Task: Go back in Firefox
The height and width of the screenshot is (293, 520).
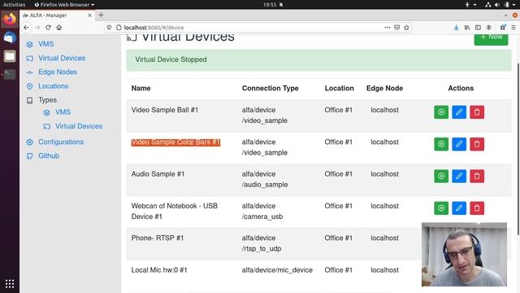Action: click(27, 28)
